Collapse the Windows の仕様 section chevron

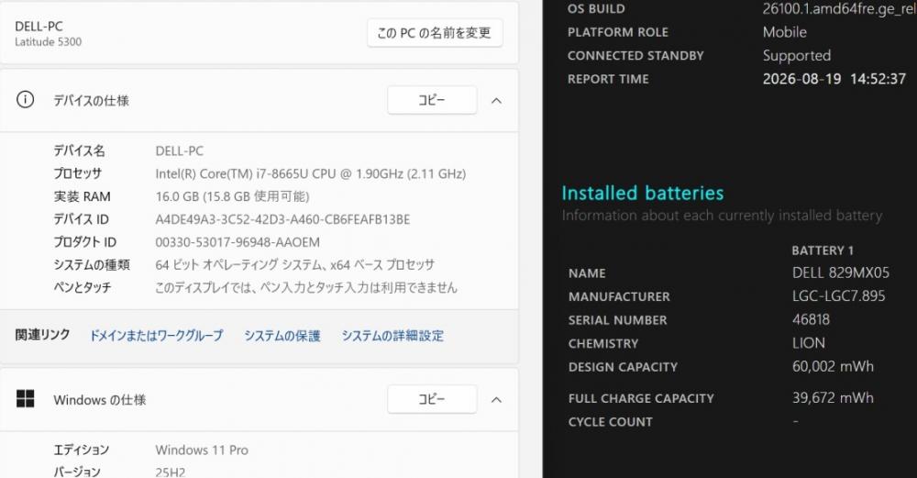coord(496,400)
